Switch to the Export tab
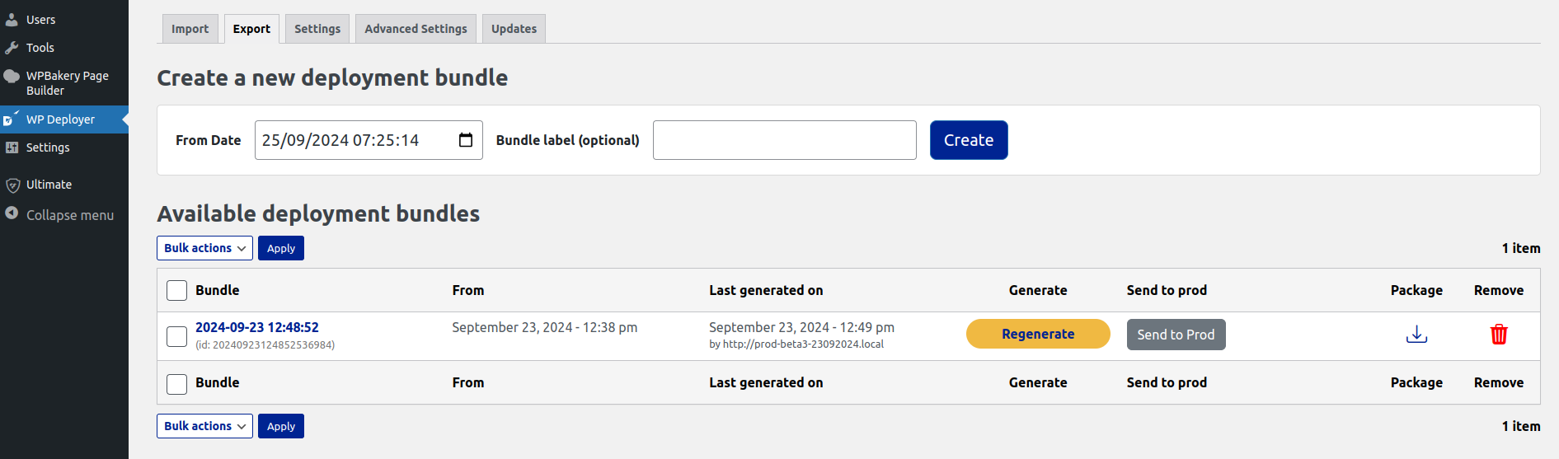This screenshot has height=459, width=1559. (x=251, y=29)
